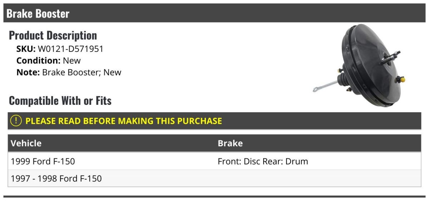Click the Vehicle column header
Image resolution: width=429 pixels, height=201 pixels.
[x=26, y=143]
